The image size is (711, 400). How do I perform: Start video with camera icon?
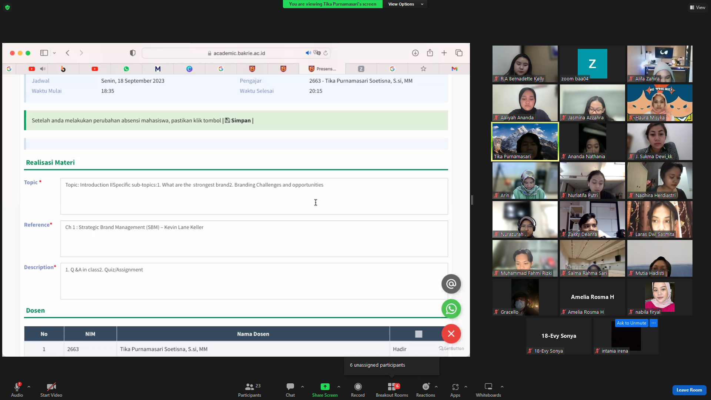click(51, 387)
